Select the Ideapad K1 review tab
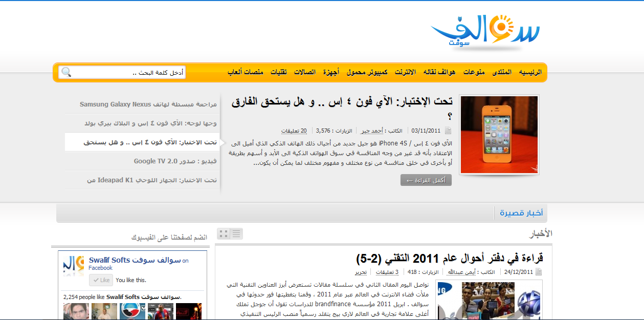Viewport: 644px width, 320px height. click(x=152, y=180)
